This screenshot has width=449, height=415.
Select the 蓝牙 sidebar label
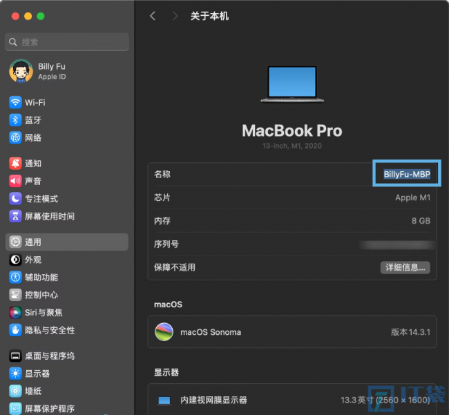point(33,120)
